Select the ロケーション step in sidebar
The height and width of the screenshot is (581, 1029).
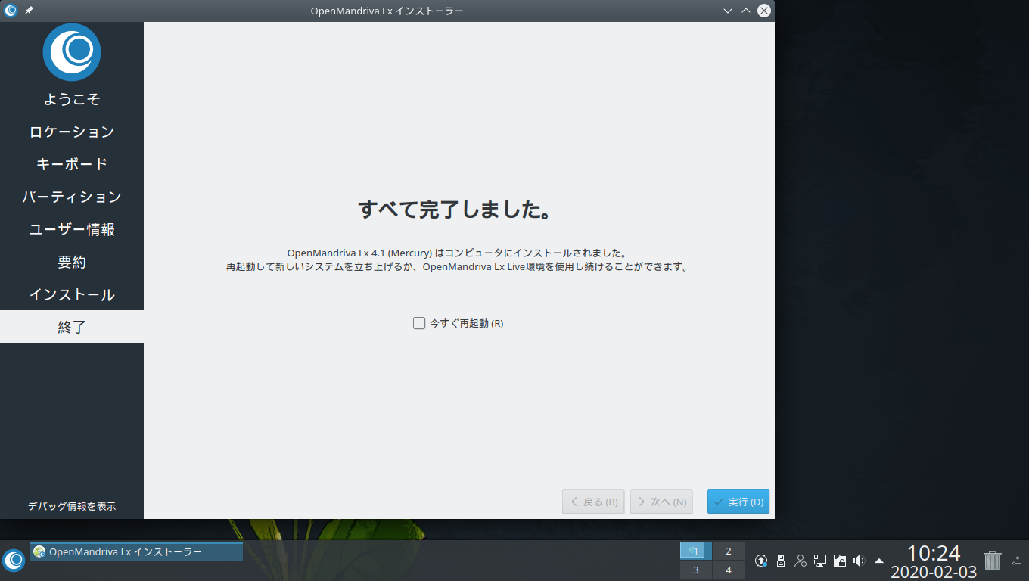[x=72, y=132]
